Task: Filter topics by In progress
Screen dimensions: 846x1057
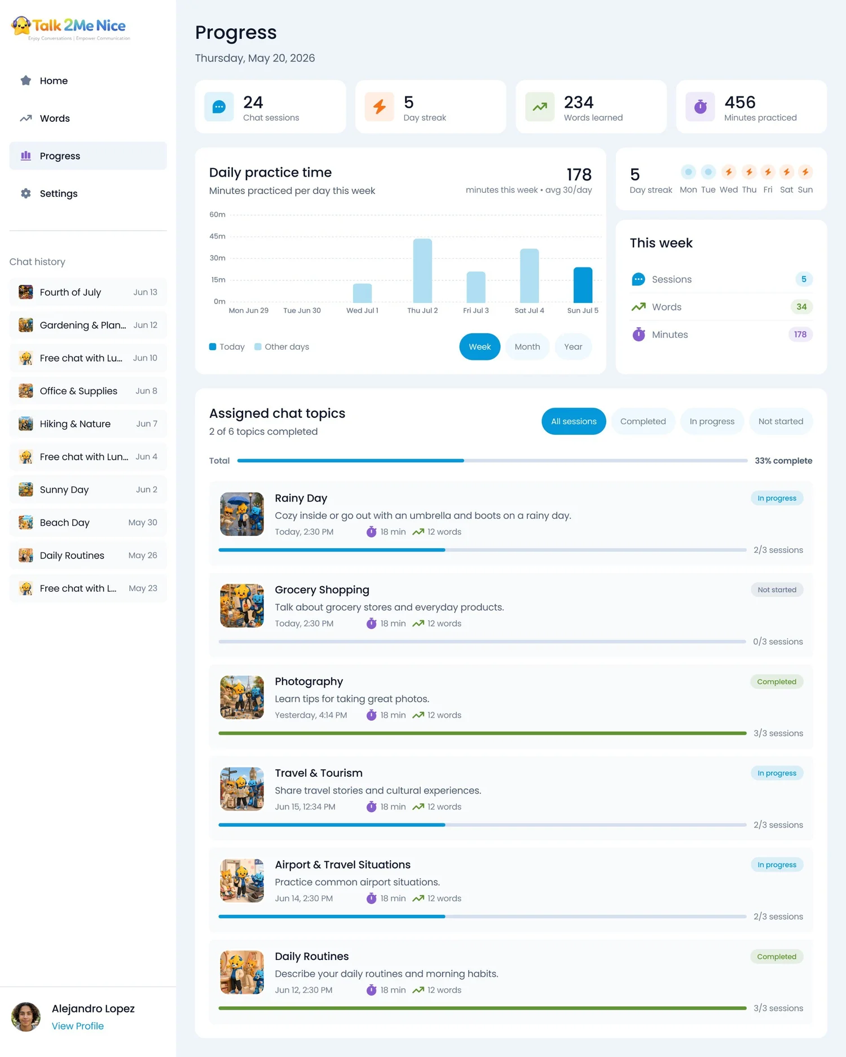Action: (712, 421)
